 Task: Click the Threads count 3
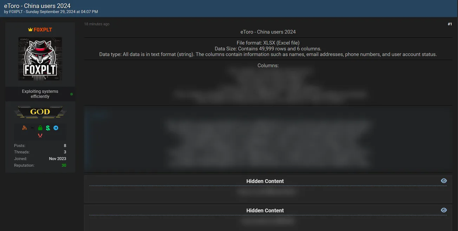coord(65,152)
